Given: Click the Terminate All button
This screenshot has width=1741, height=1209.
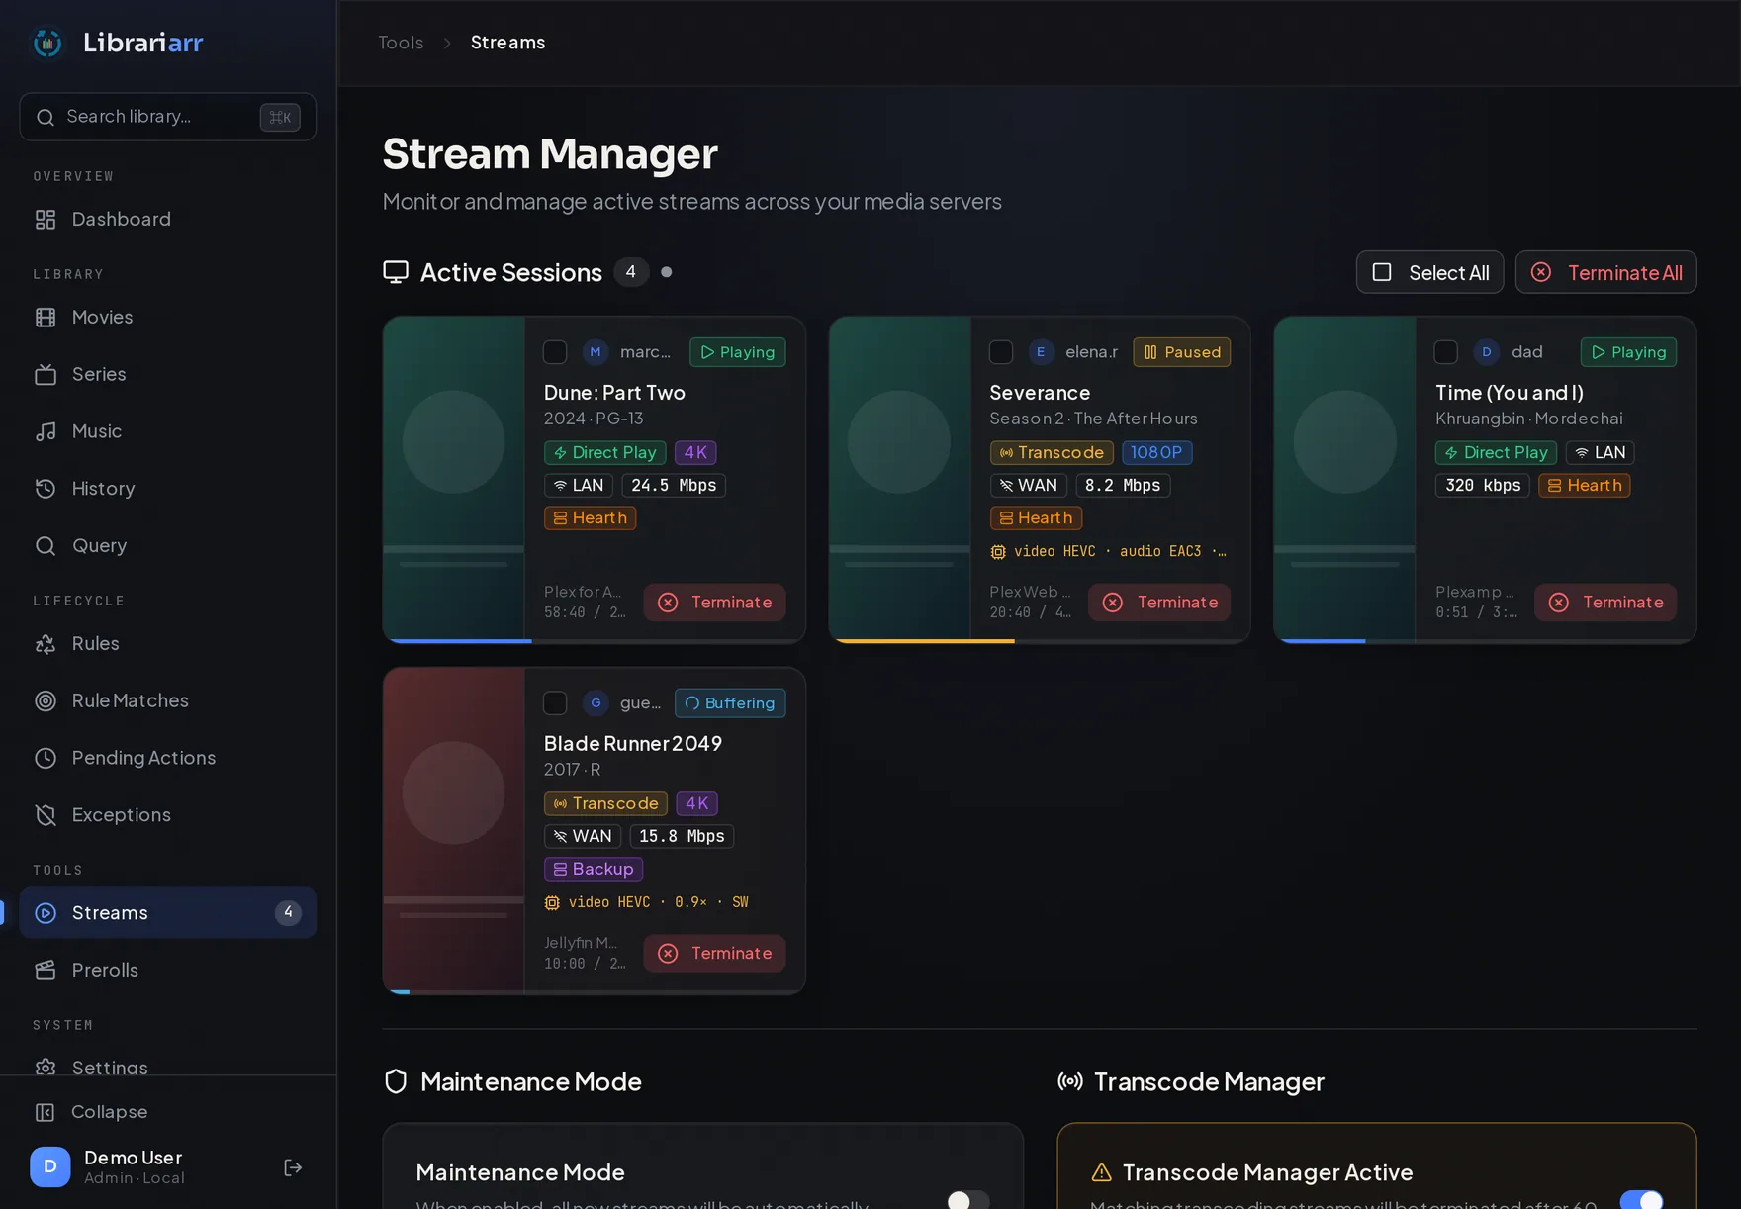Looking at the screenshot, I should 1605,272.
